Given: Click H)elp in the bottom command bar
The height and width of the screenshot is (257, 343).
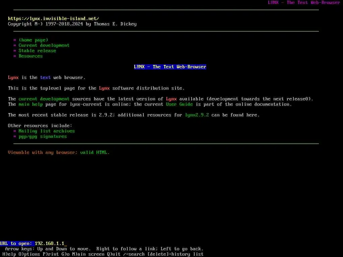Looking at the screenshot, I should [9, 254].
